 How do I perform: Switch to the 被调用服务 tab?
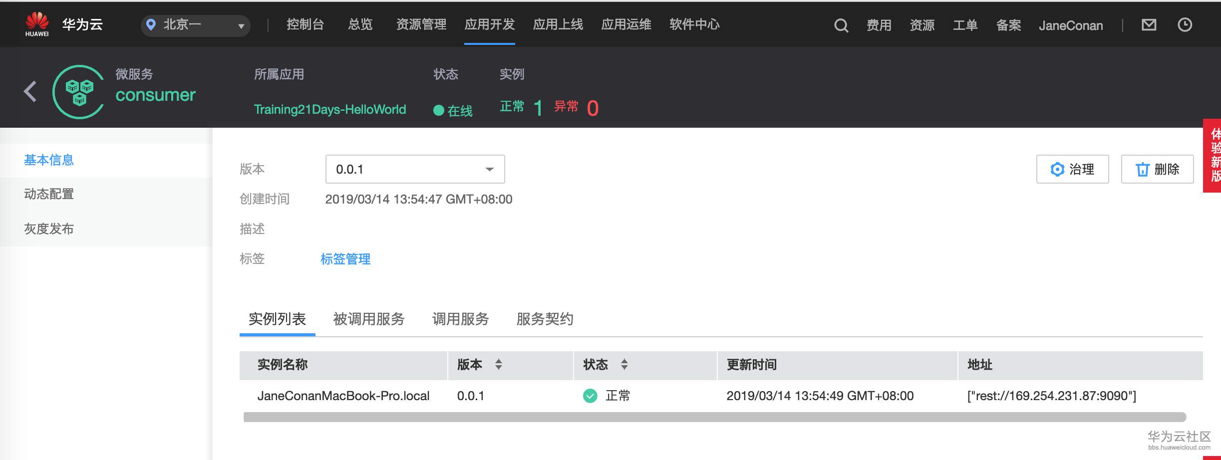368,319
